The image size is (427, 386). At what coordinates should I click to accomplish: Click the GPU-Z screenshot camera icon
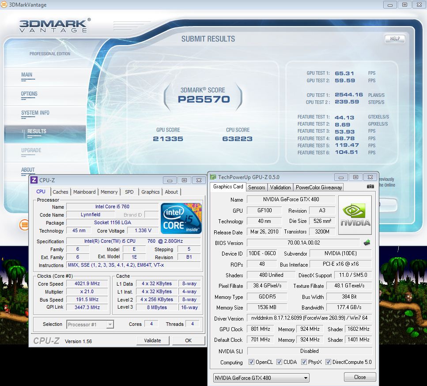pos(370,187)
